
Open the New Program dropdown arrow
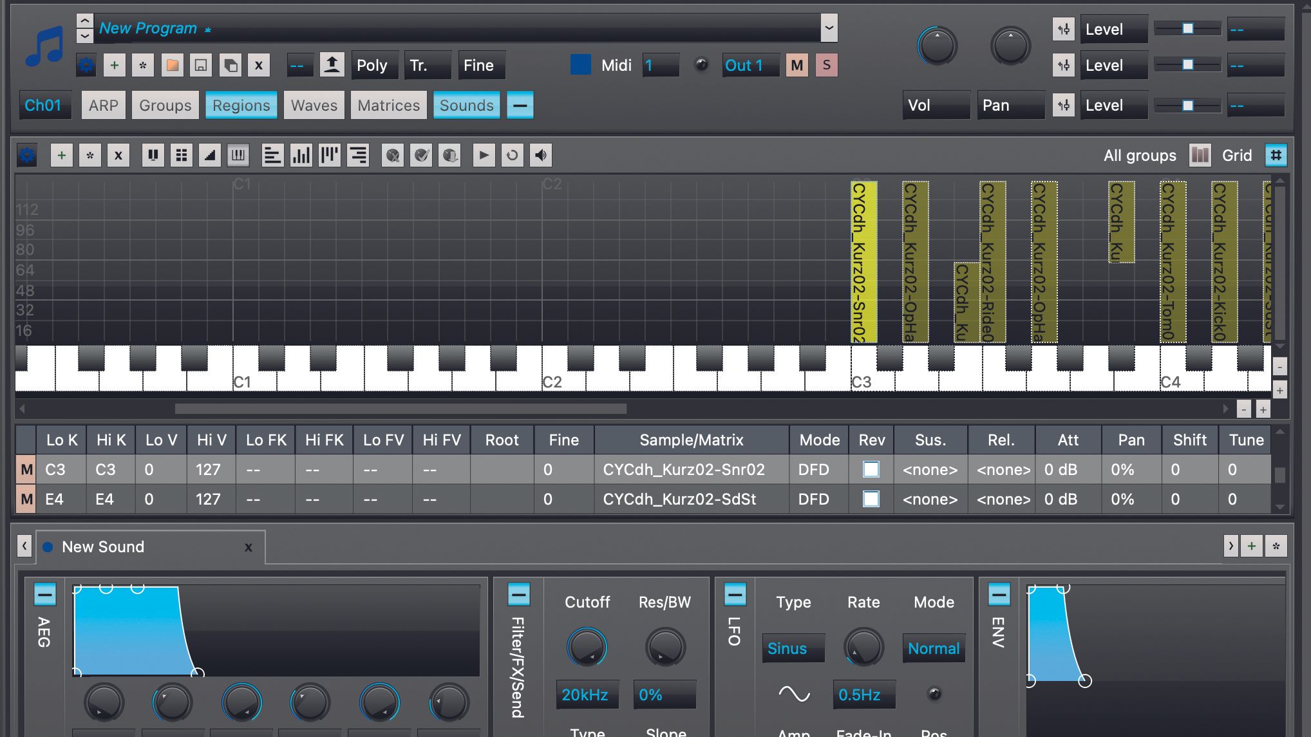tap(829, 28)
